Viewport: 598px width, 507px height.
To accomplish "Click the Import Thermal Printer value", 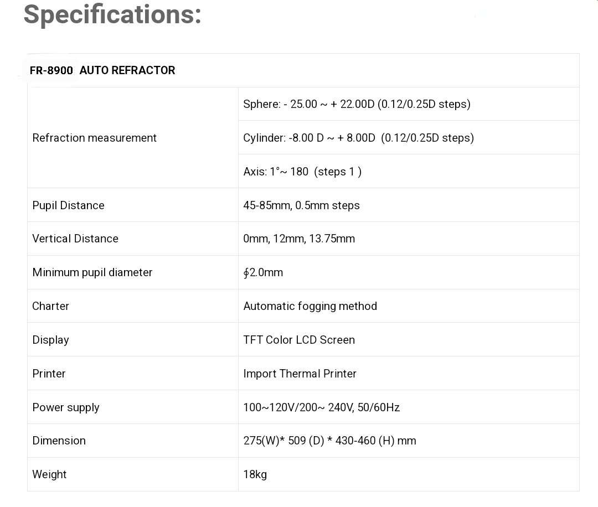I will pos(300,374).
